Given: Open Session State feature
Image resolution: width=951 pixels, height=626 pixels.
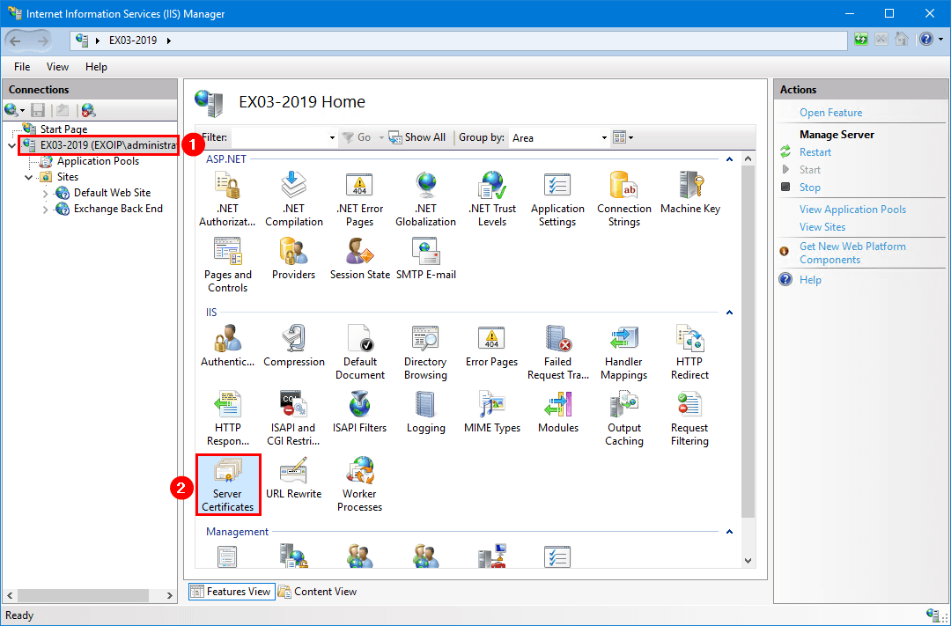Looking at the screenshot, I should click(x=359, y=259).
